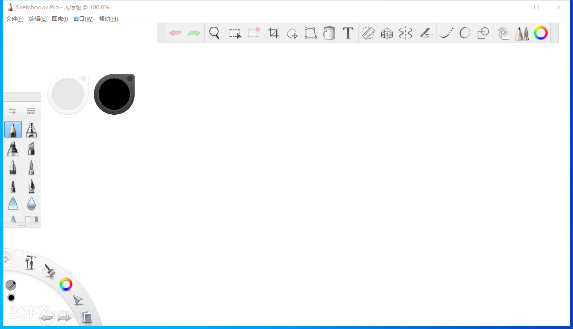The height and width of the screenshot is (329, 573).
Task: Select the Pencil brush in palette
Action: point(13,130)
